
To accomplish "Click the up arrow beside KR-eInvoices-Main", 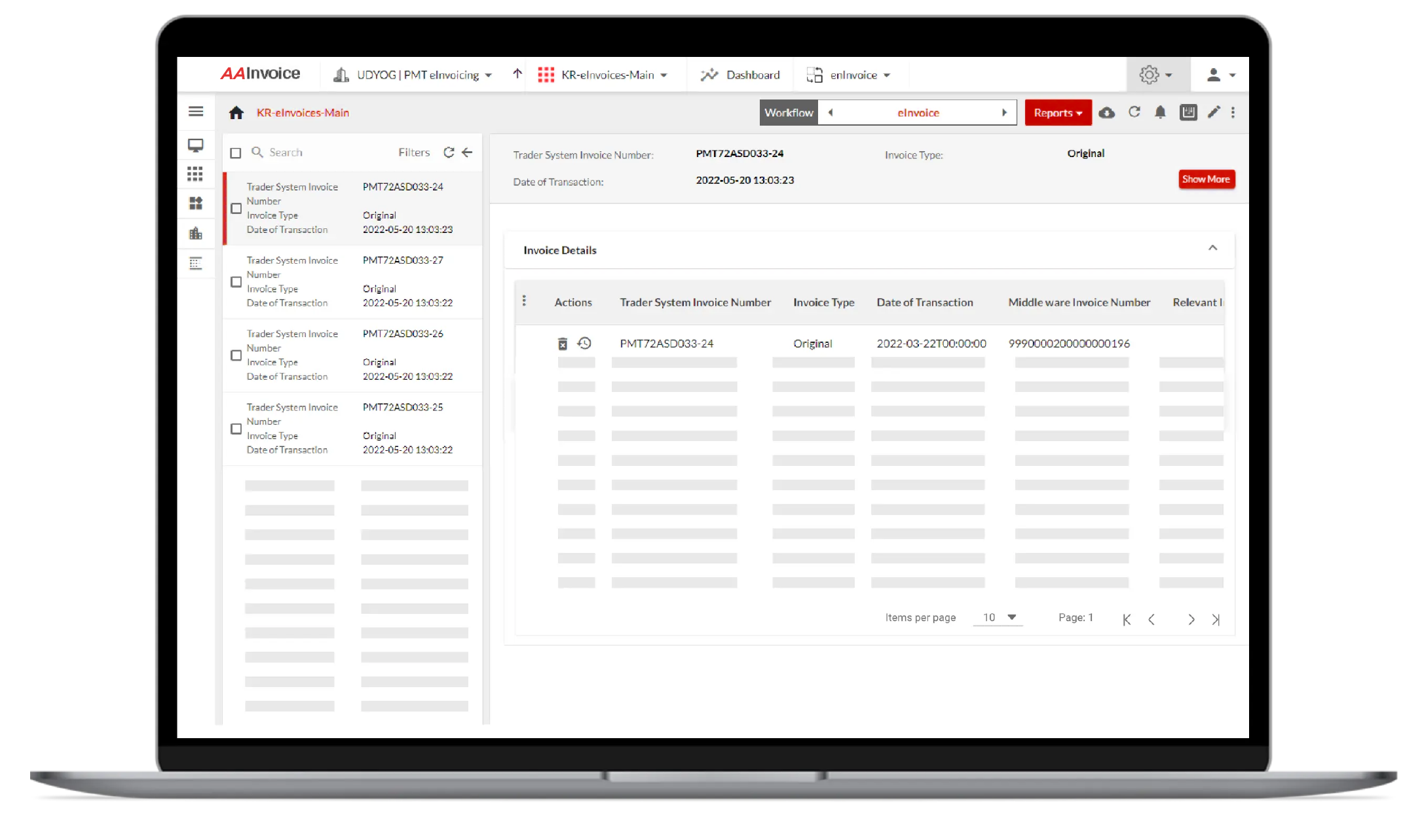I will 517,74.
